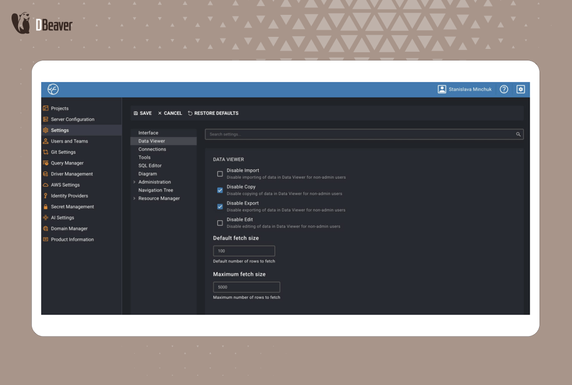572x385 pixels.
Task: Switch to the SQL Editor settings category
Action: pos(150,165)
